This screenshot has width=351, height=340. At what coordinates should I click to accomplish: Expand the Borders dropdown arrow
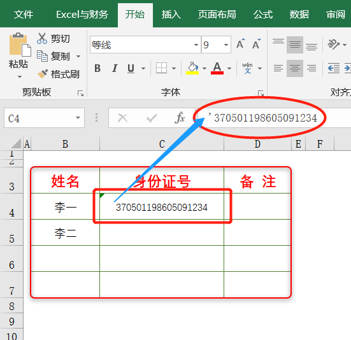174,68
